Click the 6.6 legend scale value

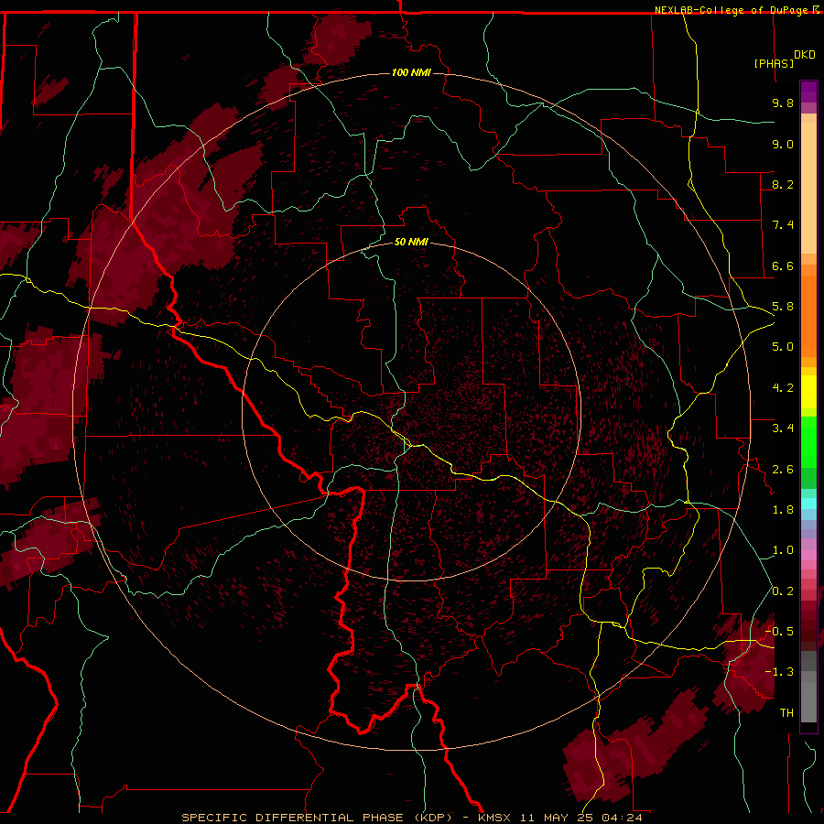coord(783,266)
